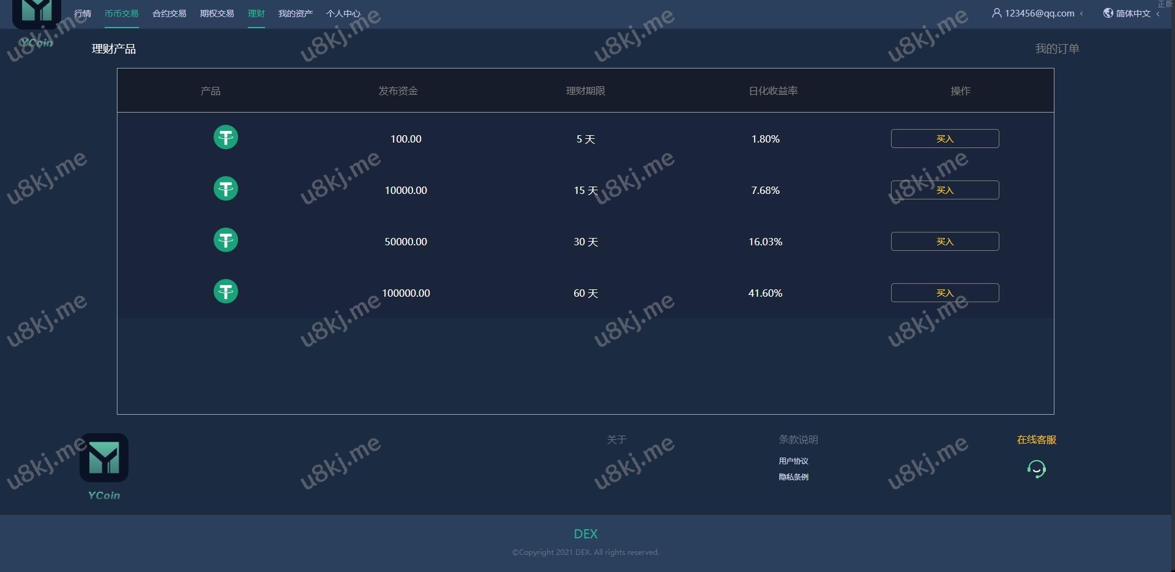
Task: Click the YCoin logo in the footer
Action: pos(104,458)
